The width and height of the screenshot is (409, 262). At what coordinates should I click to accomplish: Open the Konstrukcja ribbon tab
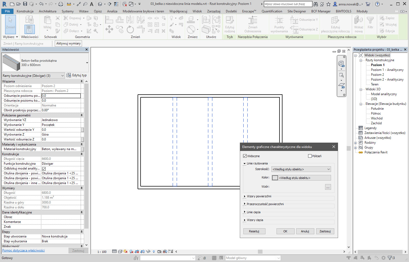(x=25, y=11)
